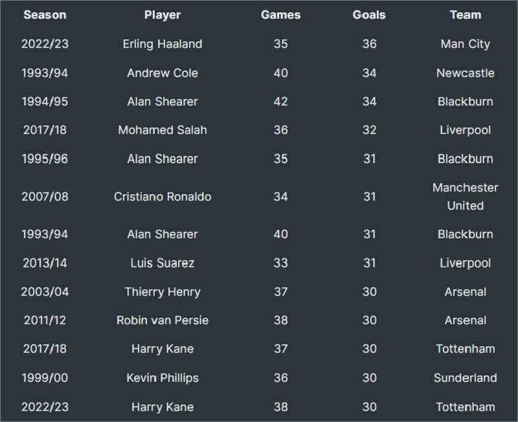Screen dimensions: 518x422
Task: Click the Season column header
Action: 45,15
